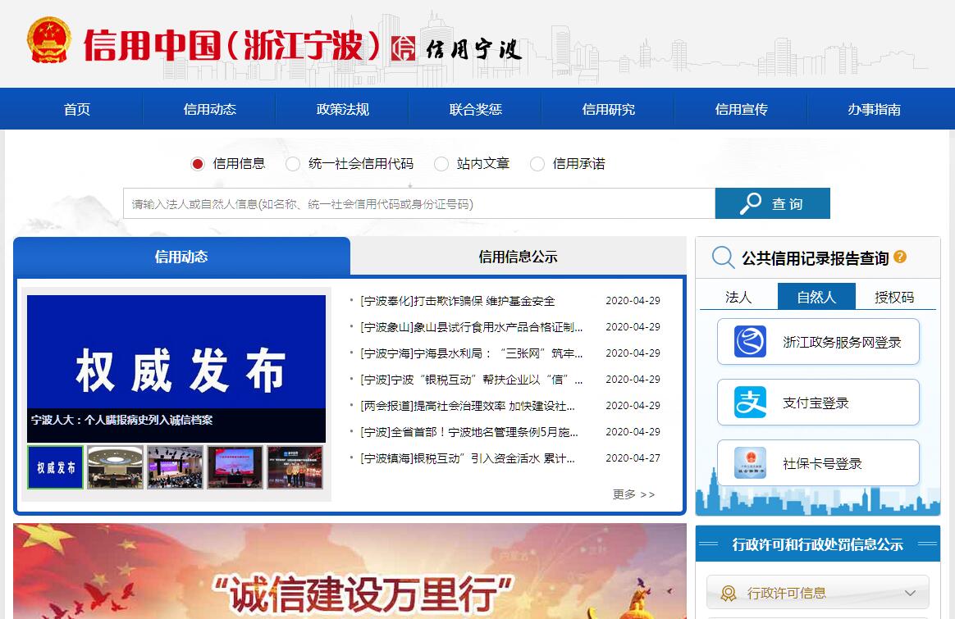955x619 pixels.
Task: Switch to the 法人 tab
Action: pos(738,297)
